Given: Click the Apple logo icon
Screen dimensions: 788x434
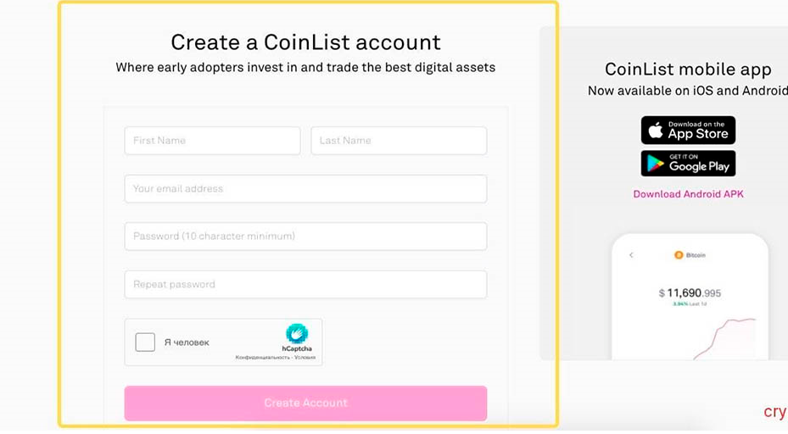Looking at the screenshot, I should [x=656, y=130].
